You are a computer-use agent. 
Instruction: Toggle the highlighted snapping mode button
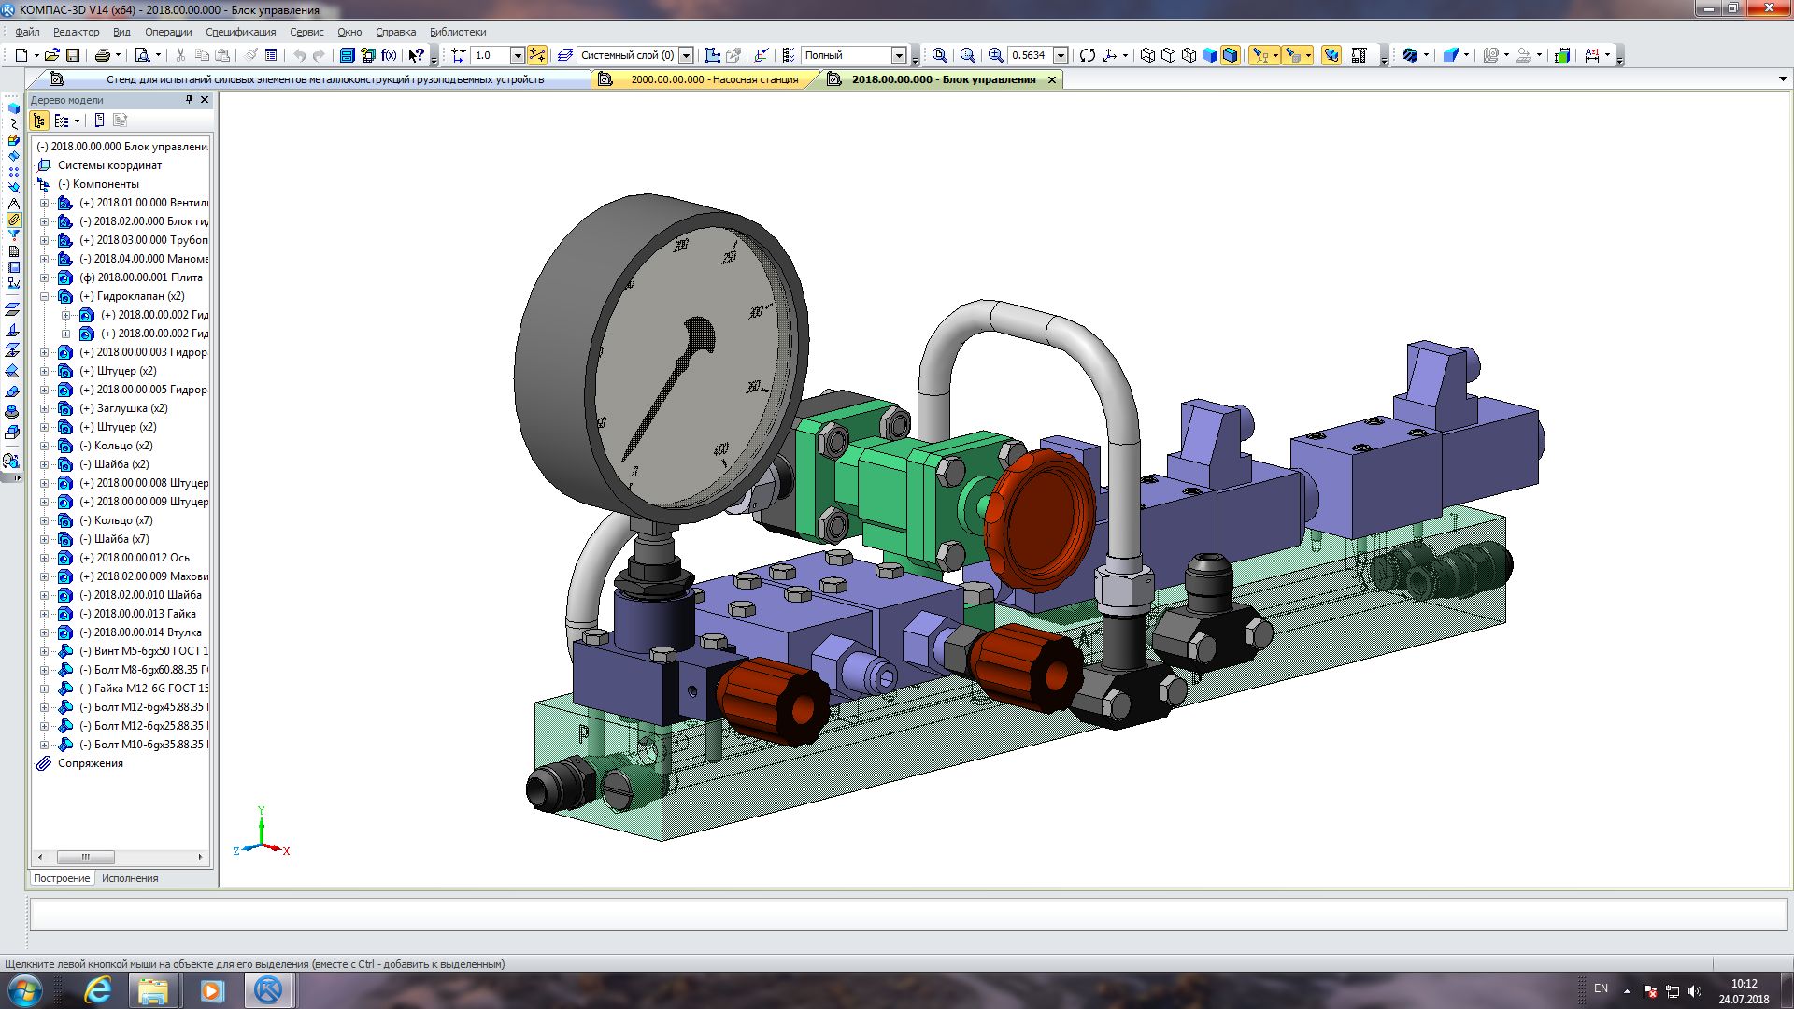pos(537,55)
